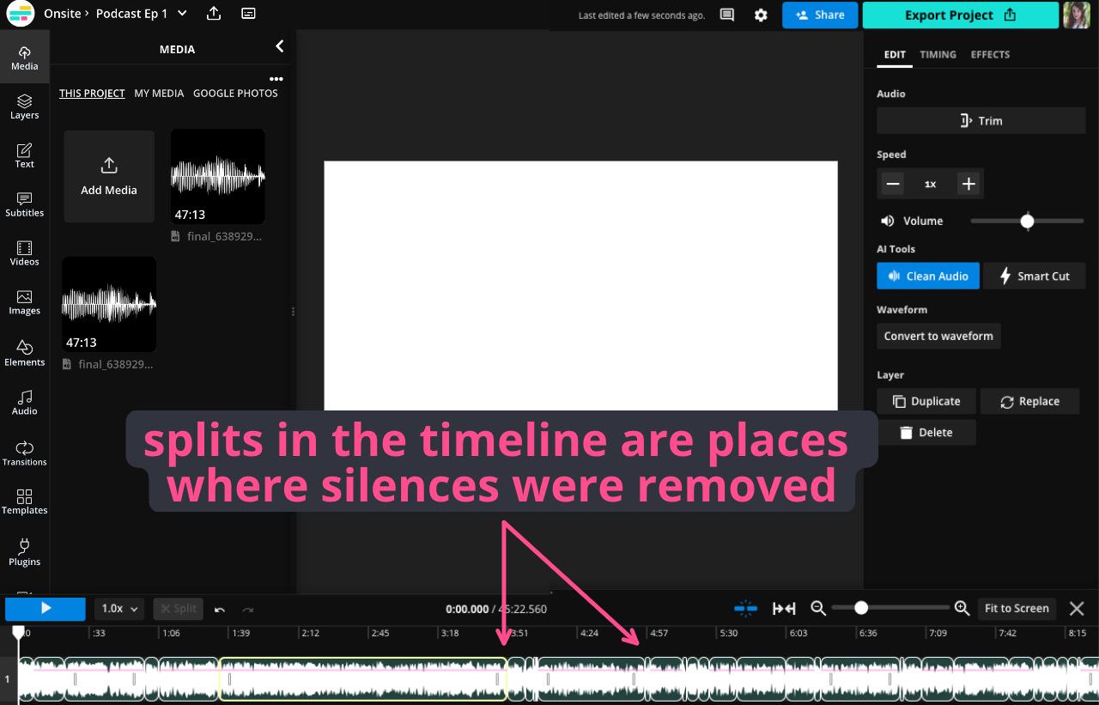
Task: Open the 1.0x playback speed dropdown
Action: click(119, 609)
